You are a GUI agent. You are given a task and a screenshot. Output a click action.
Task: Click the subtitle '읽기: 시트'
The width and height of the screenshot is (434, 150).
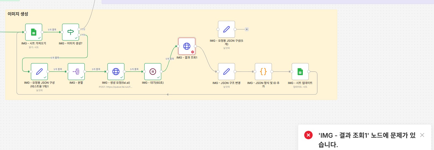pos(34,47)
